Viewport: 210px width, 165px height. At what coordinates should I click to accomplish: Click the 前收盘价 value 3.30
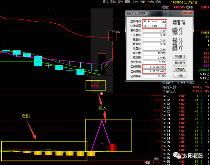pyautogui.click(x=155, y=31)
